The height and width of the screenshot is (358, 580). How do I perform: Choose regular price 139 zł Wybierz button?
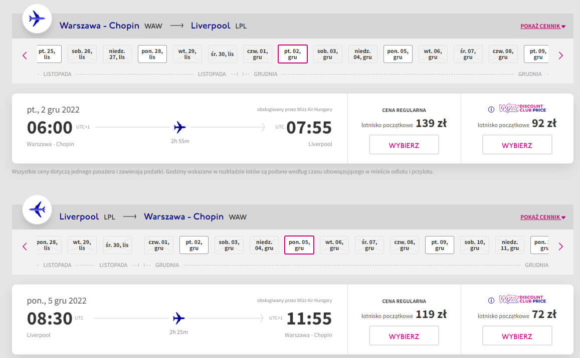(404, 144)
